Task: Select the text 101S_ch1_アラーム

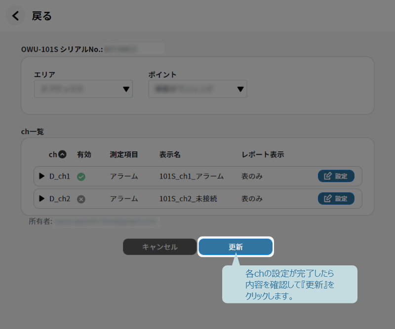Action: (192, 176)
